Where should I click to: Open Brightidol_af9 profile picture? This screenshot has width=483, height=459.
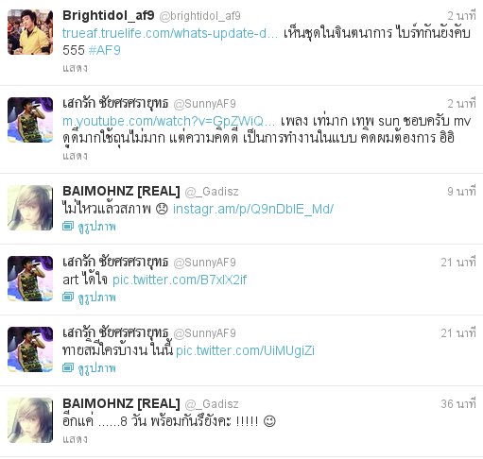point(30,32)
